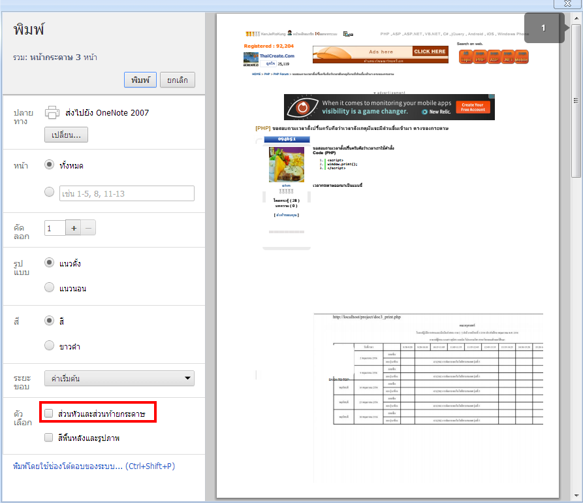Click the พิมพ์ (Print) button
Image resolution: width=583 pixels, height=503 pixels.
click(140, 80)
